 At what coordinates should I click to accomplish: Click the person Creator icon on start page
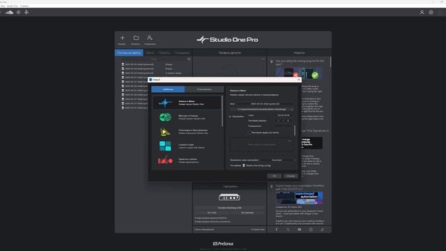(150, 38)
